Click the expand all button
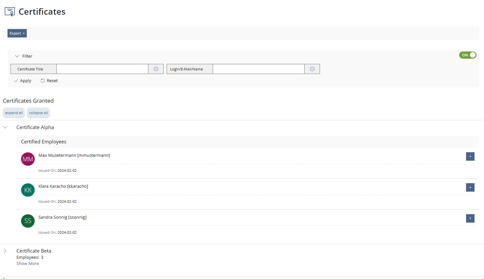The image size is (484, 279). point(14,113)
